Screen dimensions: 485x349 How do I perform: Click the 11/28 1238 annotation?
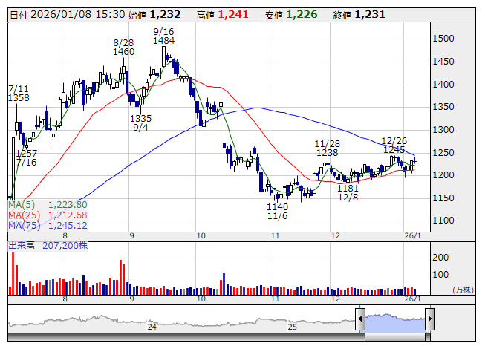328,148
